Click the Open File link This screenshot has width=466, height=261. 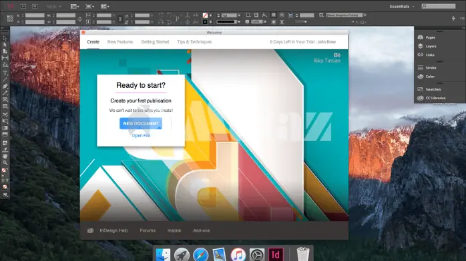[141, 135]
